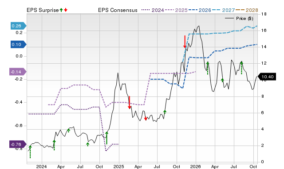Click the Jul label following 2025 on the axis
The height and width of the screenshot is (169, 284).
pyautogui.click(x=157, y=166)
